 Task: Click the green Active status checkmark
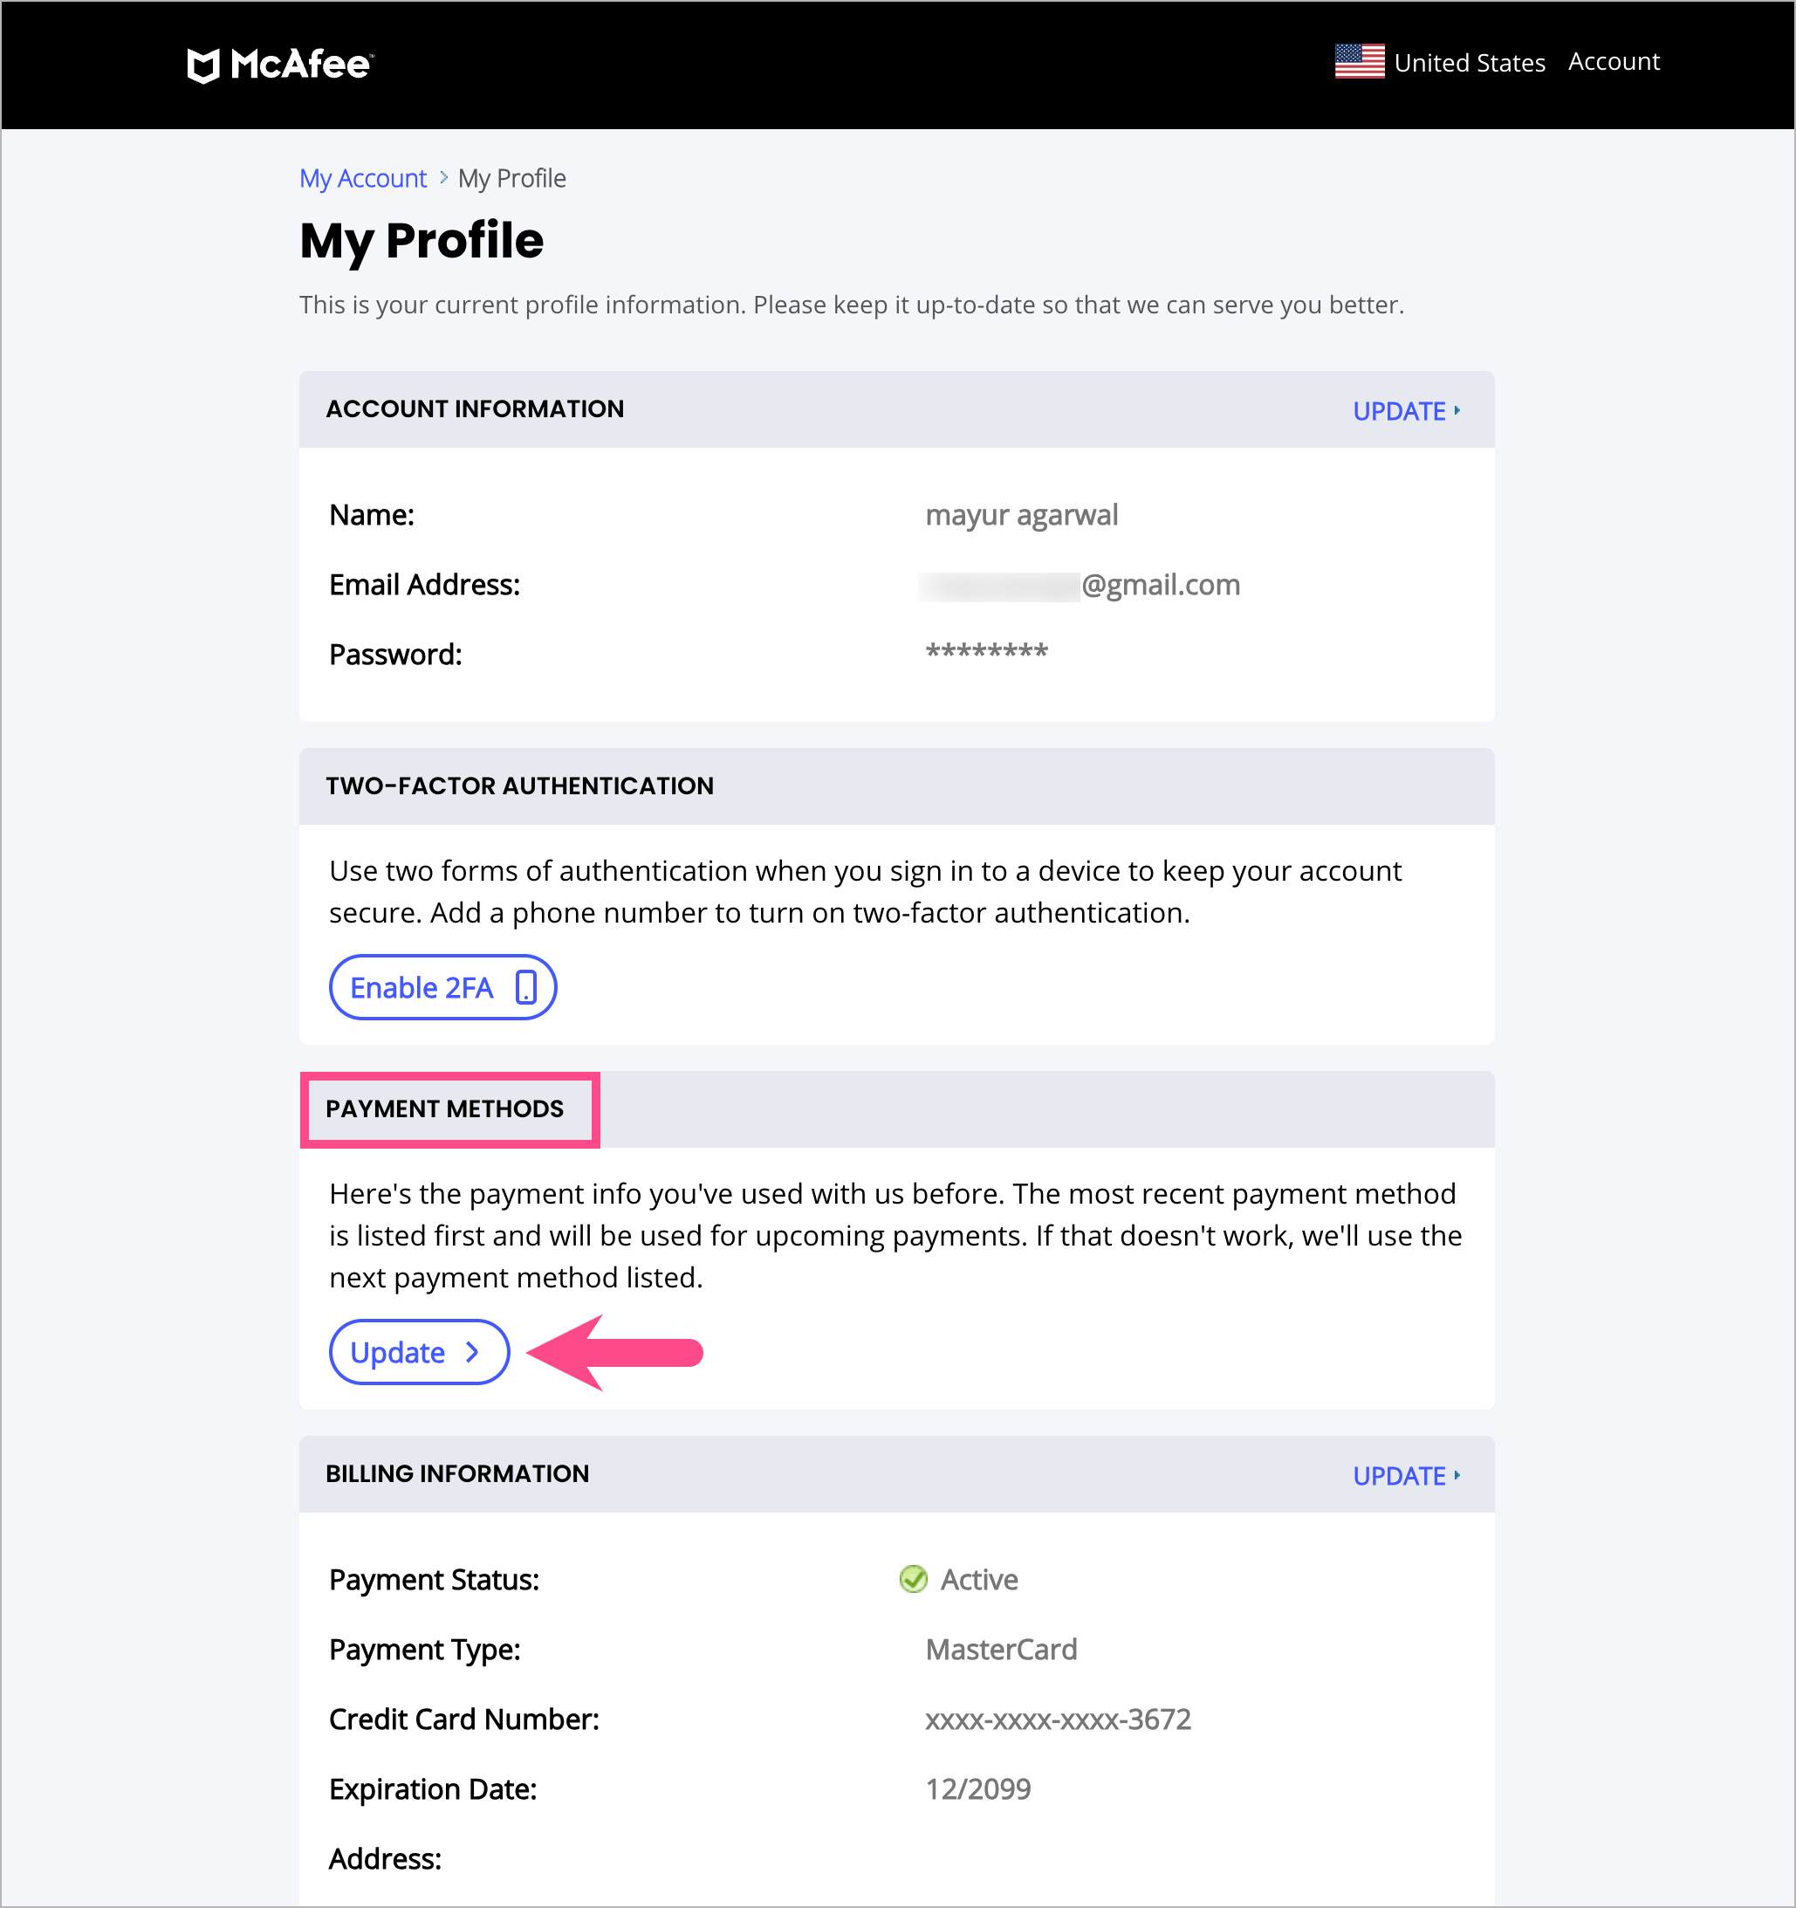(x=914, y=1579)
